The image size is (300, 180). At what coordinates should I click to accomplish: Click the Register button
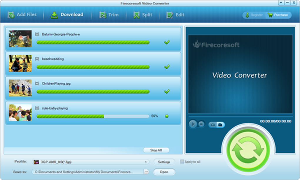click(254, 15)
